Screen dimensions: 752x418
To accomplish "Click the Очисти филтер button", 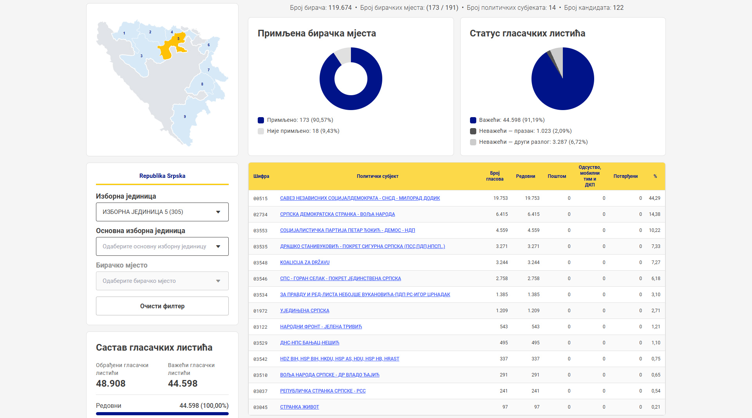I will [162, 306].
